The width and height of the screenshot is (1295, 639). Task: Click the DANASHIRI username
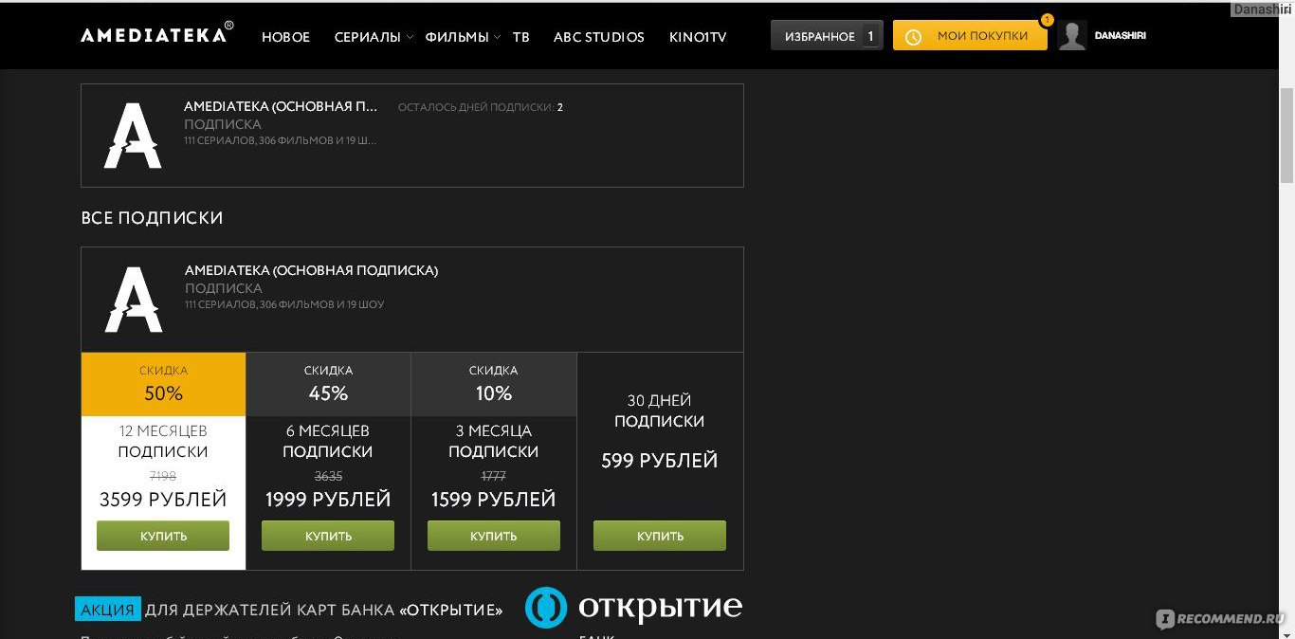(x=1120, y=35)
